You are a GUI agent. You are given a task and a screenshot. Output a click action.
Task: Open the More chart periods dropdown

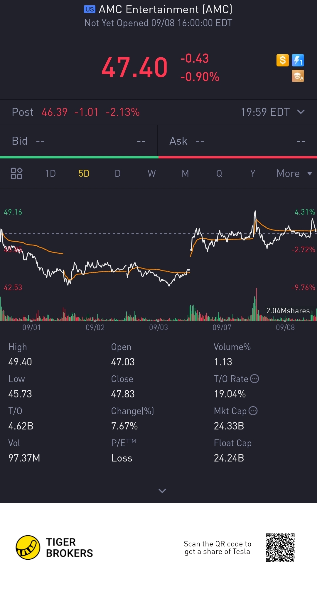click(294, 173)
